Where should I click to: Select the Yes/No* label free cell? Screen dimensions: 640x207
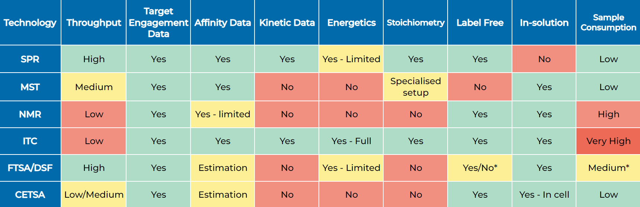480,168
